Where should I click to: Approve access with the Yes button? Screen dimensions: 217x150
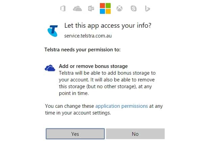[75, 134]
